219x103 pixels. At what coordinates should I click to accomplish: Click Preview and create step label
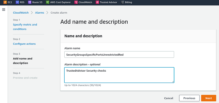pyautogui.click(x=25, y=78)
